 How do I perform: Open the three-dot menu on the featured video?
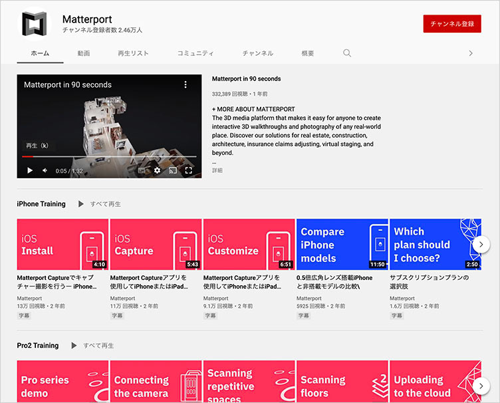click(186, 84)
